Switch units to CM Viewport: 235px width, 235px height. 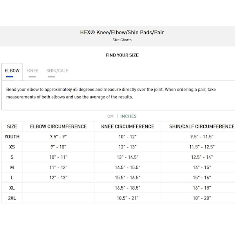(110, 116)
